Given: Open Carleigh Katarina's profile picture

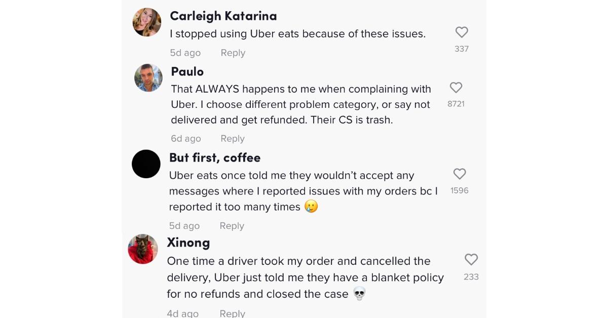Looking at the screenshot, I should (x=147, y=22).
